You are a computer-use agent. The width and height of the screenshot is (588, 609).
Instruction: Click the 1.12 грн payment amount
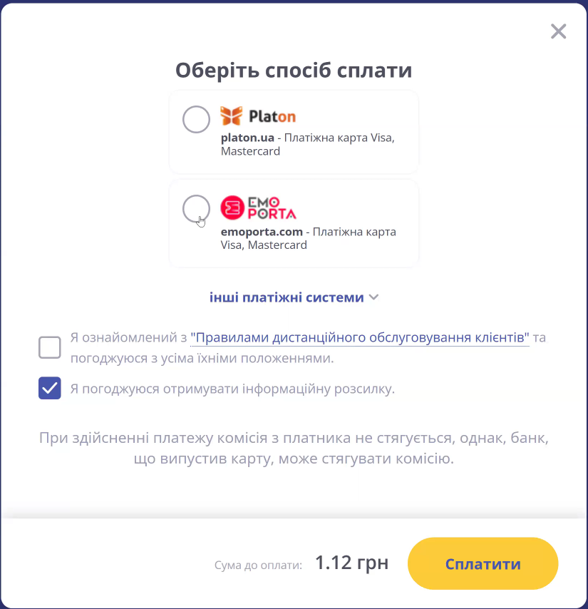point(351,563)
